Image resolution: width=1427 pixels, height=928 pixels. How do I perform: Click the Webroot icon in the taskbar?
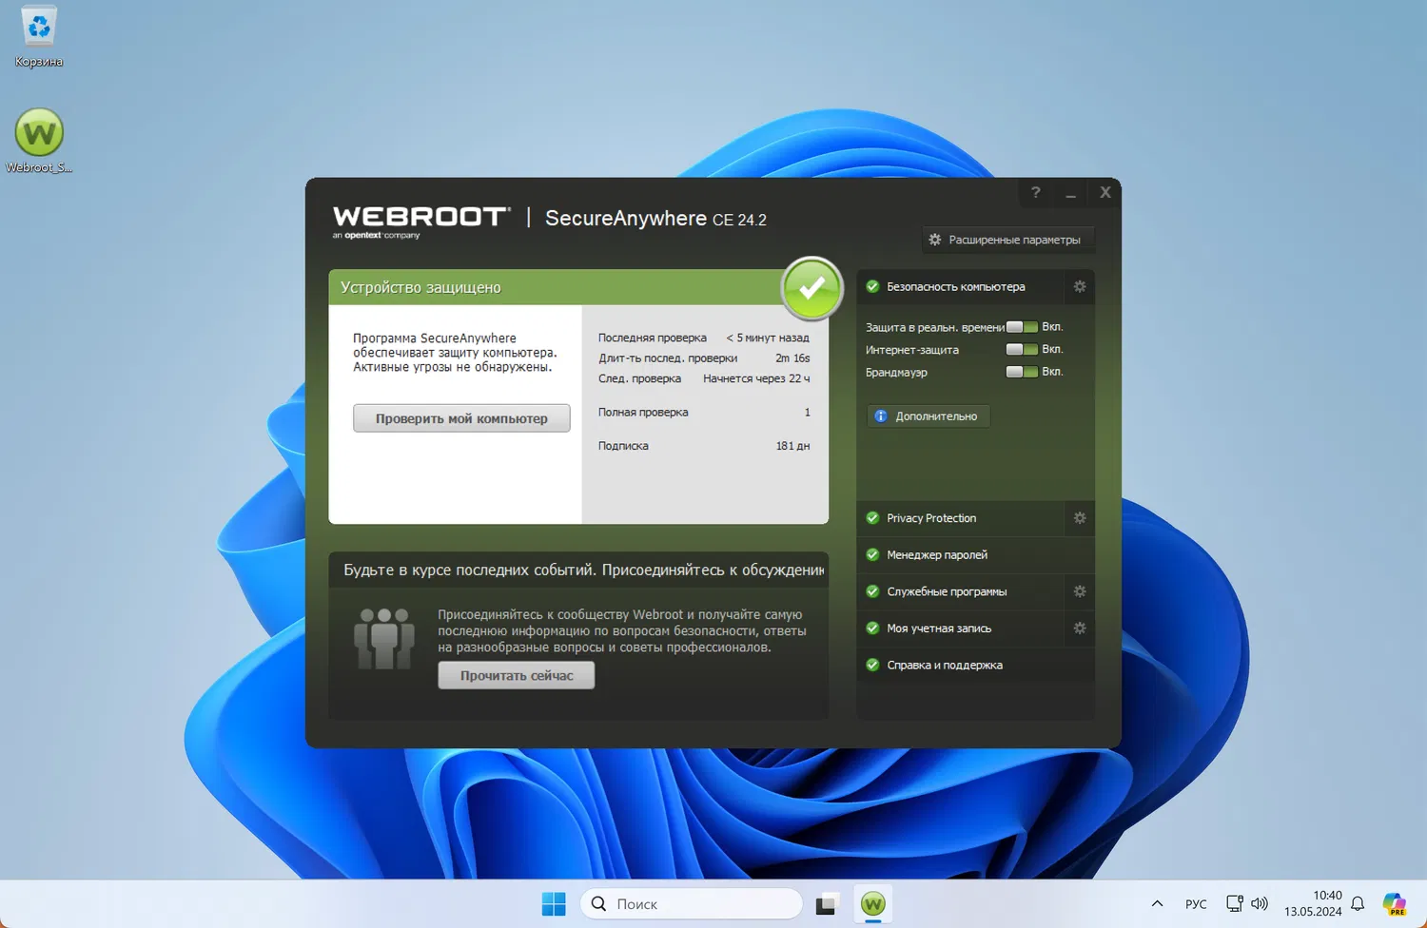tap(872, 903)
